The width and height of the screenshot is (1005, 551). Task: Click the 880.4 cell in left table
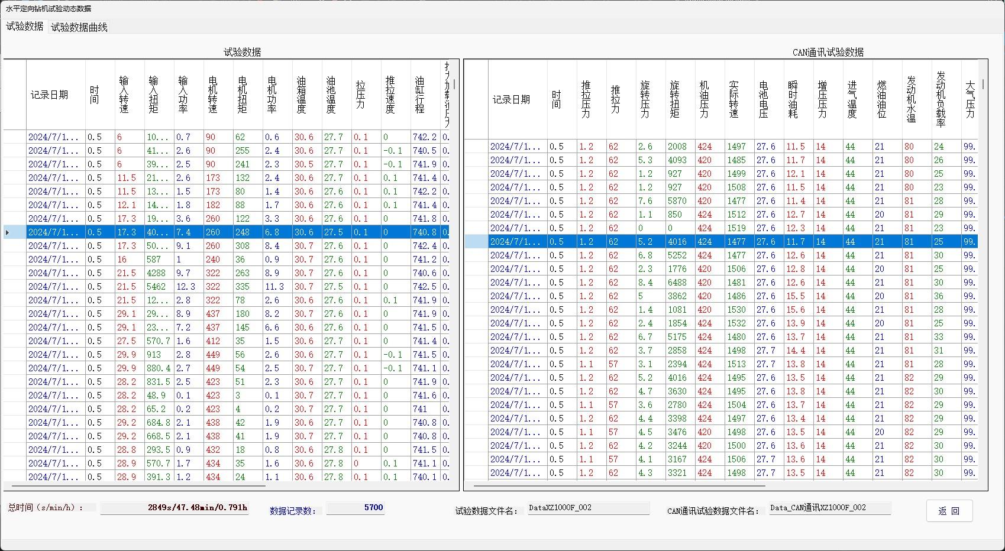159,368
